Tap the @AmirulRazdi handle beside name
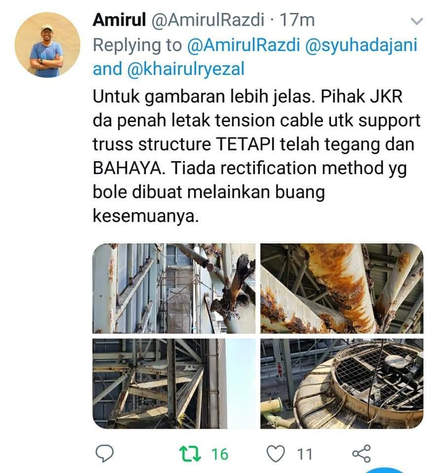Screen dimensions: 438x473 pos(208,20)
